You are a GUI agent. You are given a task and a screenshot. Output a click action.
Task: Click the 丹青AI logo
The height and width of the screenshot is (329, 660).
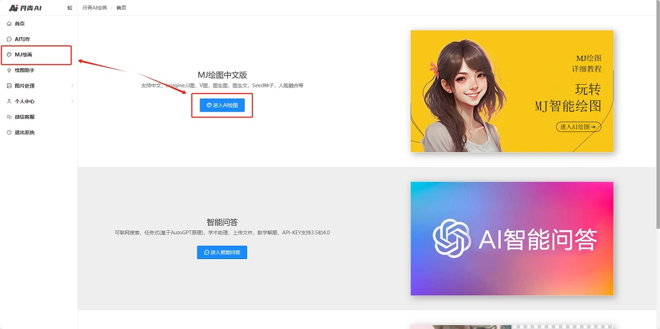[x=25, y=8]
